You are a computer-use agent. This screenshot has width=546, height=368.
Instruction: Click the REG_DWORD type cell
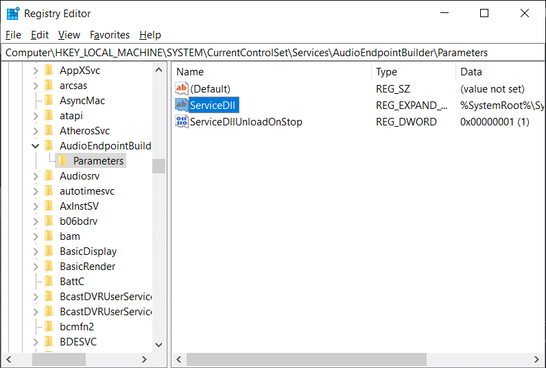(x=406, y=122)
